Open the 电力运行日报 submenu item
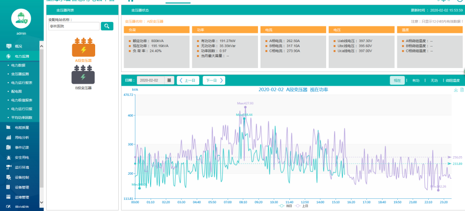This screenshot has width=465, height=211. 23,109
